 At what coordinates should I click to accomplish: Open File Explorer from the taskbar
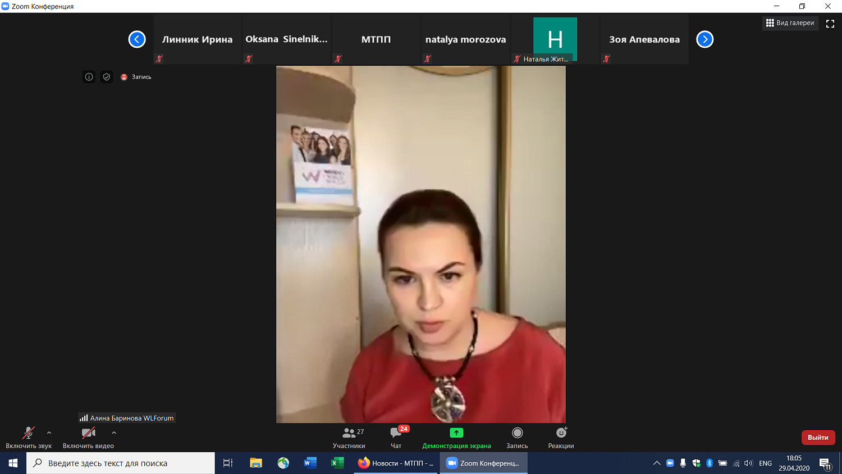point(256,463)
